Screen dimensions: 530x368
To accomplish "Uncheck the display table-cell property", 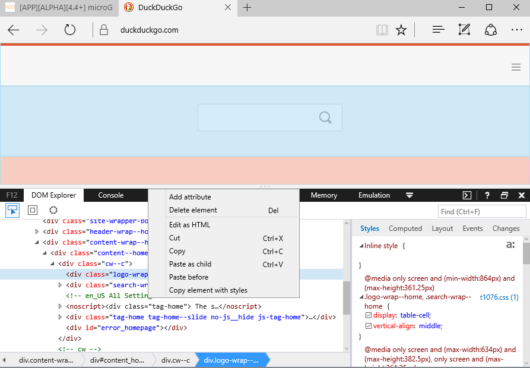I will (369, 315).
